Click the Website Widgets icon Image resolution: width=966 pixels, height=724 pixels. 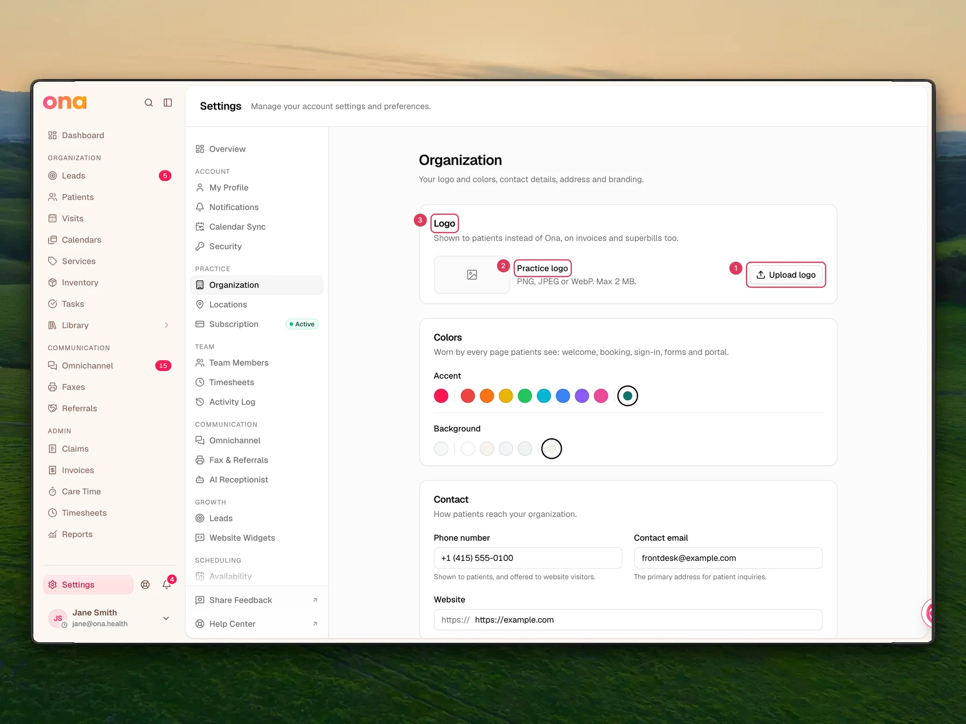click(200, 538)
